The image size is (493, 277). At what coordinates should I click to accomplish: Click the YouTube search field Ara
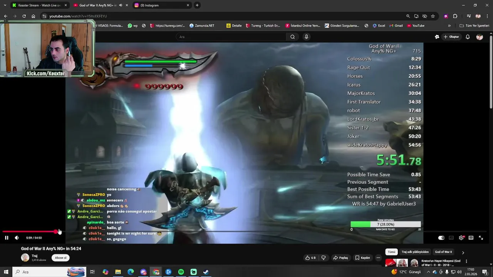(231, 37)
